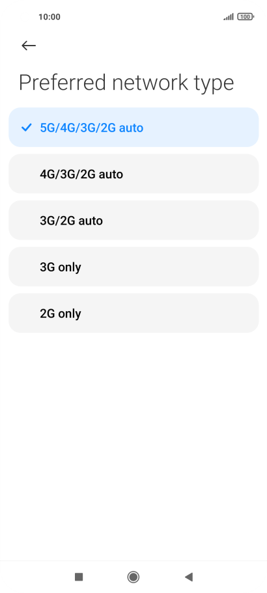Screen dimensions: 267x593
Task: Go home using the circle navigation button
Action: tap(133, 577)
